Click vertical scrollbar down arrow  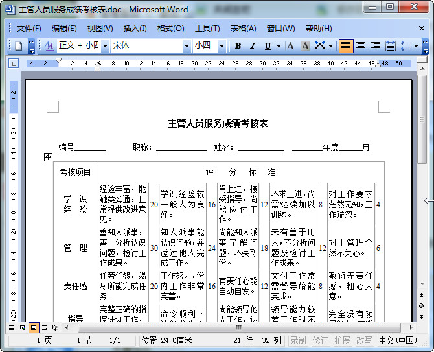[x=422, y=283]
